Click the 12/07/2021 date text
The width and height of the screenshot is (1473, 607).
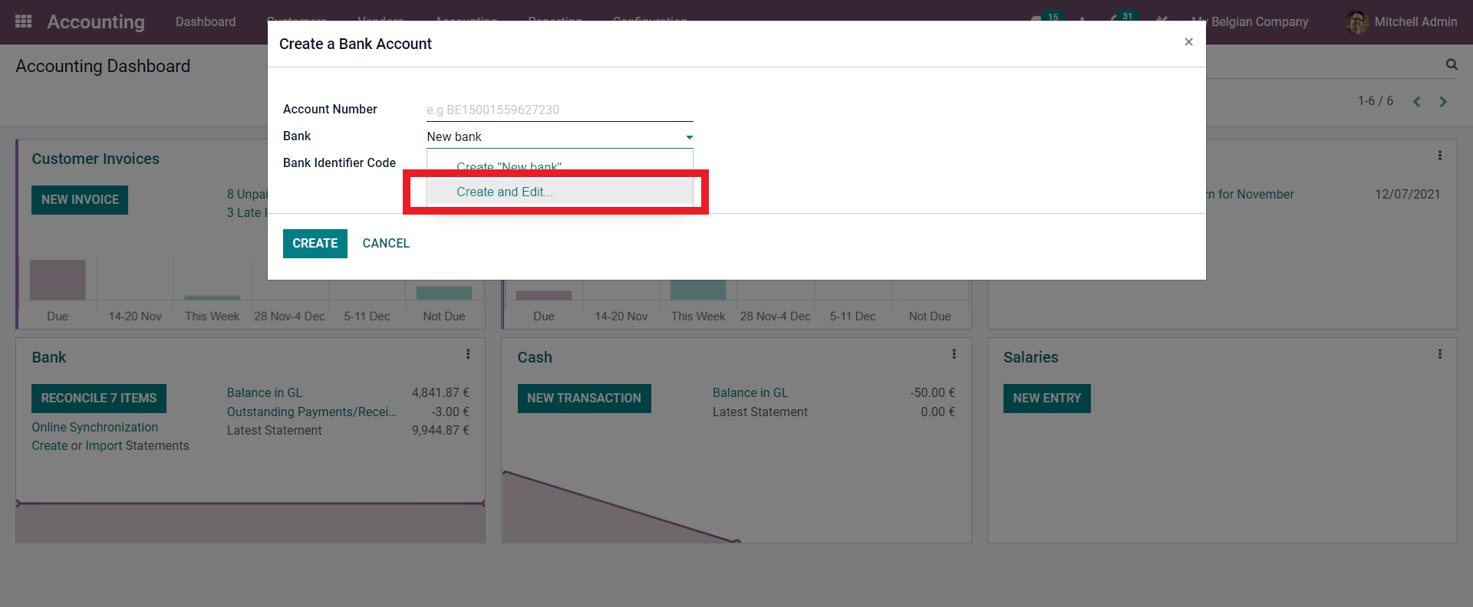tap(1408, 194)
